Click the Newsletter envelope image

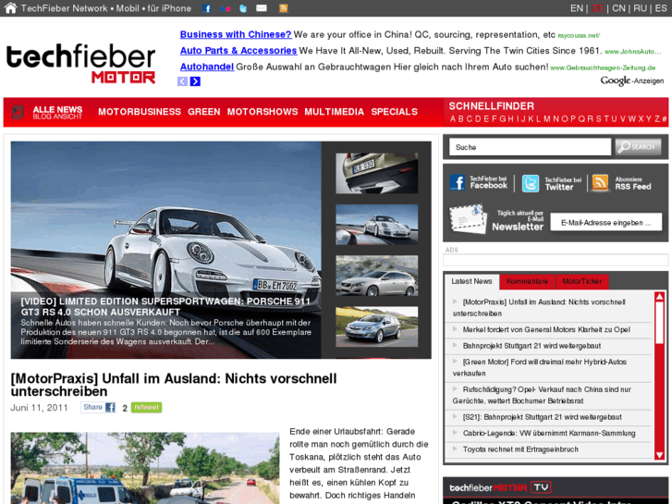468,219
